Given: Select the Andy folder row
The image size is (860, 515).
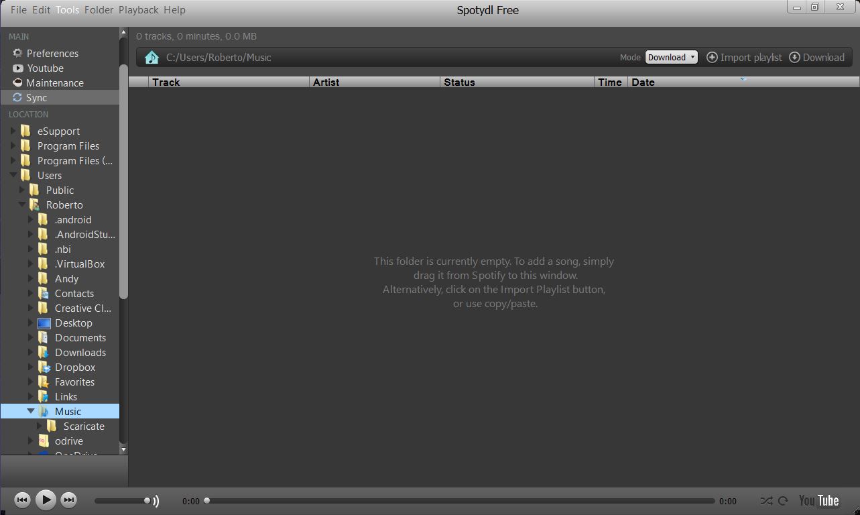Looking at the screenshot, I should point(60,278).
